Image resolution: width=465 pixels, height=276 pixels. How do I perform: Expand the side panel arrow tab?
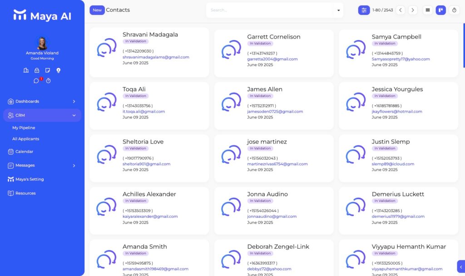(x=461, y=266)
